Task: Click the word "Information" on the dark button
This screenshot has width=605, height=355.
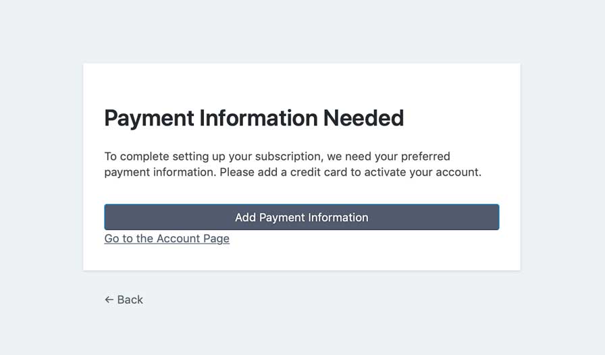Action: pos(339,217)
